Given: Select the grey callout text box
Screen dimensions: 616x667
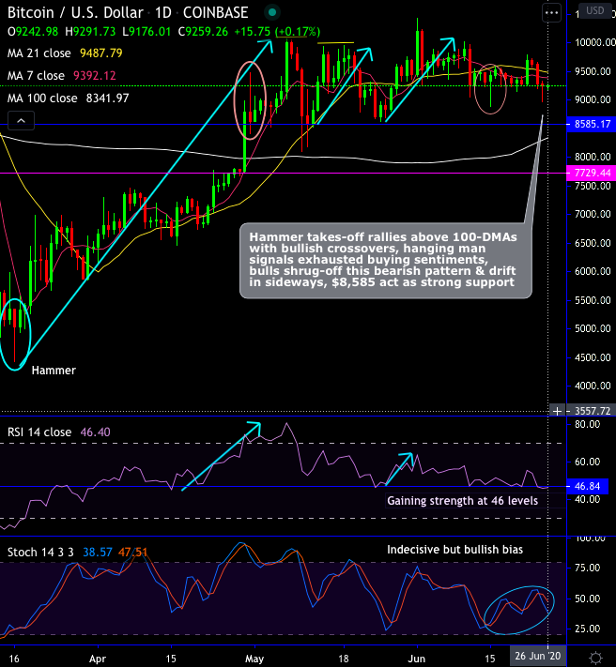Looking at the screenshot, I should tap(386, 261).
